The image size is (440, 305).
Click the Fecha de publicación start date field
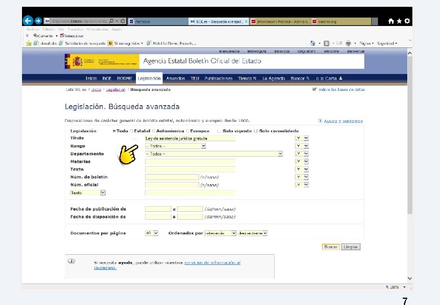pyautogui.click(x=158, y=209)
